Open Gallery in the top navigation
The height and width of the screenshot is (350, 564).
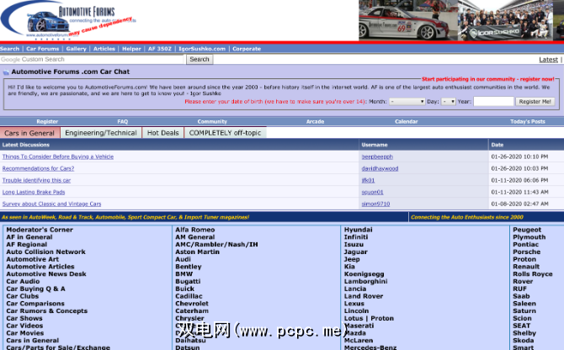[76, 49]
